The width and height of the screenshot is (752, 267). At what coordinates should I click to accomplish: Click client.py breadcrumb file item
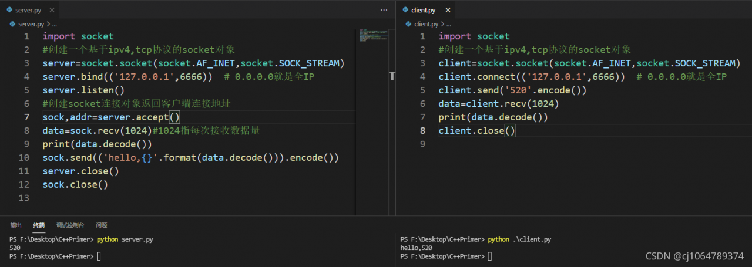[426, 24]
